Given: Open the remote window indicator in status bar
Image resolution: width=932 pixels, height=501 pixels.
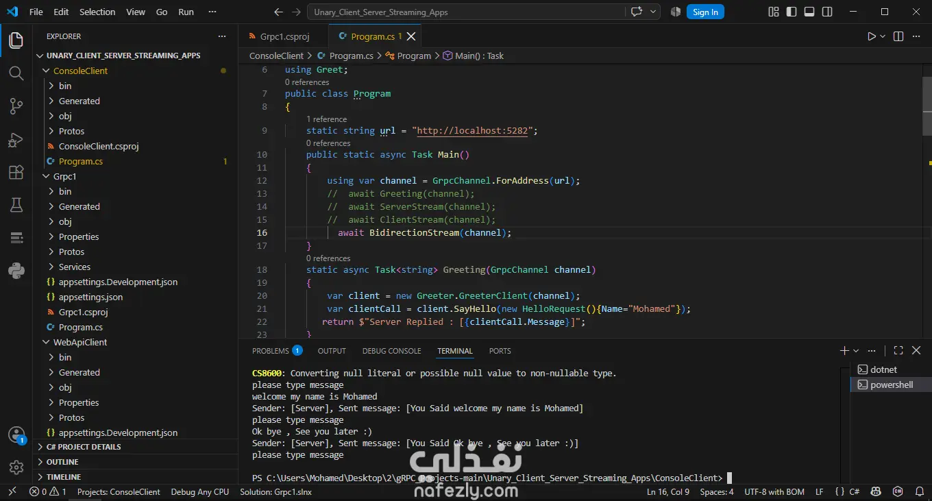Looking at the screenshot, I should pos(12,492).
